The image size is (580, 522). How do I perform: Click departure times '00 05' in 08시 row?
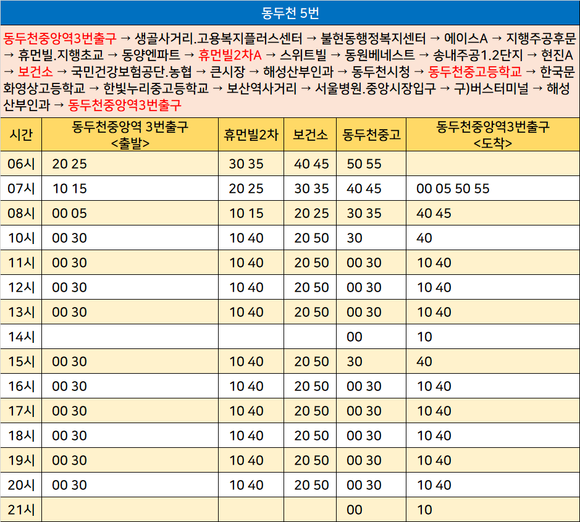(x=69, y=214)
